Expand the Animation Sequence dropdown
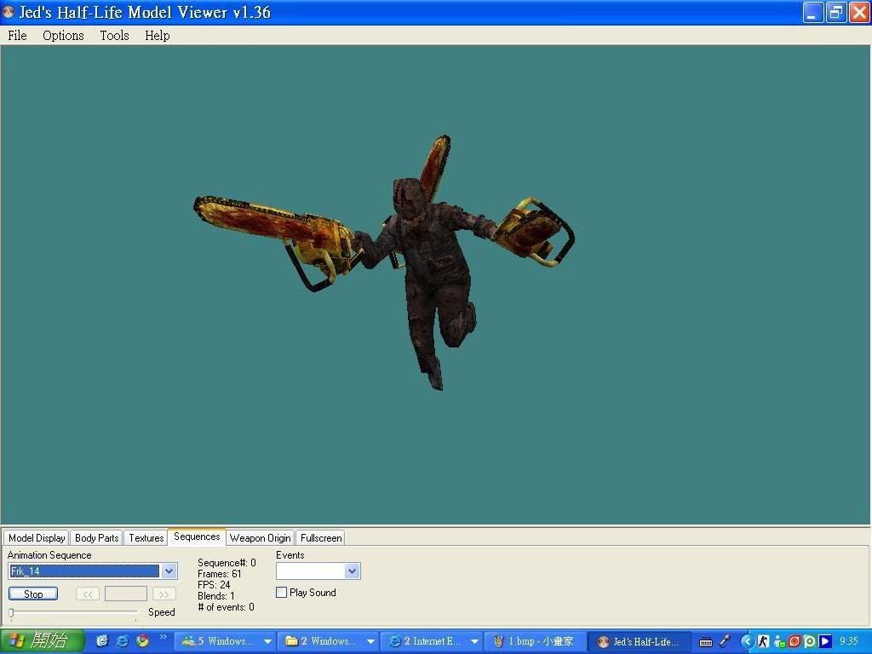 tap(169, 571)
